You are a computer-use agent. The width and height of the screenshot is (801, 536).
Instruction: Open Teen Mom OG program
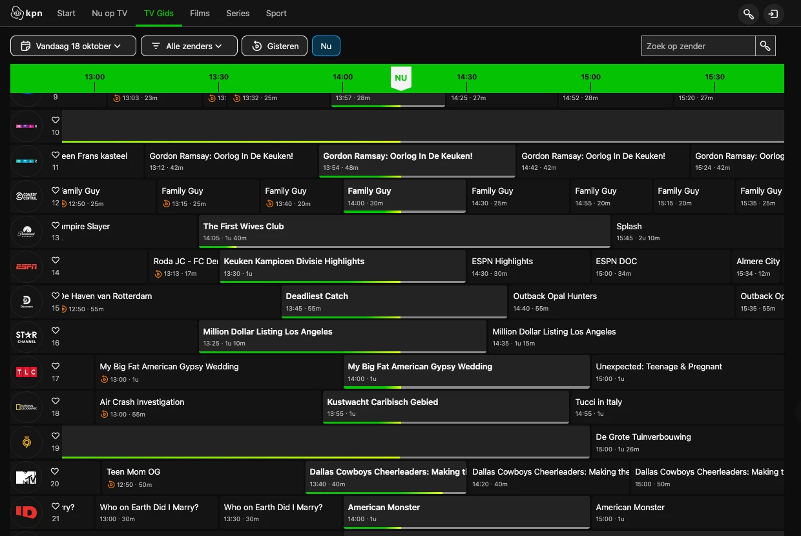click(202, 477)
